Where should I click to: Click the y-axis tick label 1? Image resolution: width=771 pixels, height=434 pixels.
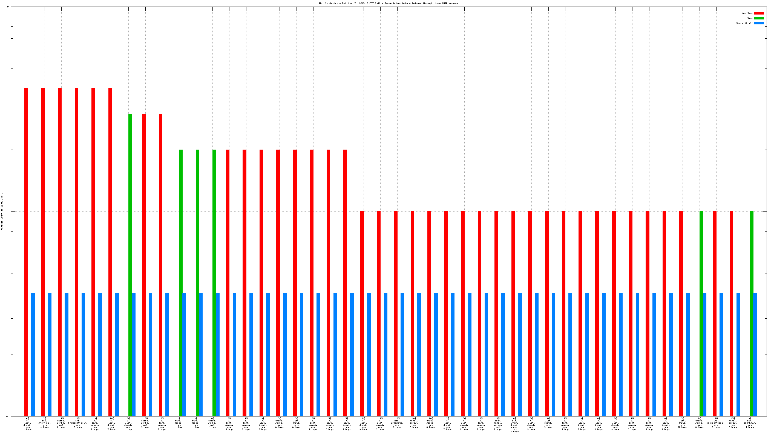(x=9, y=212)
